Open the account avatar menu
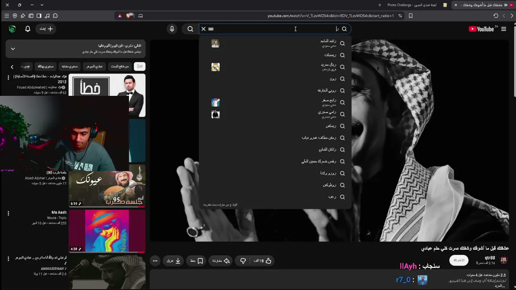Image resolution: width=516 pixels, height=290 pixels. (12, 29)
